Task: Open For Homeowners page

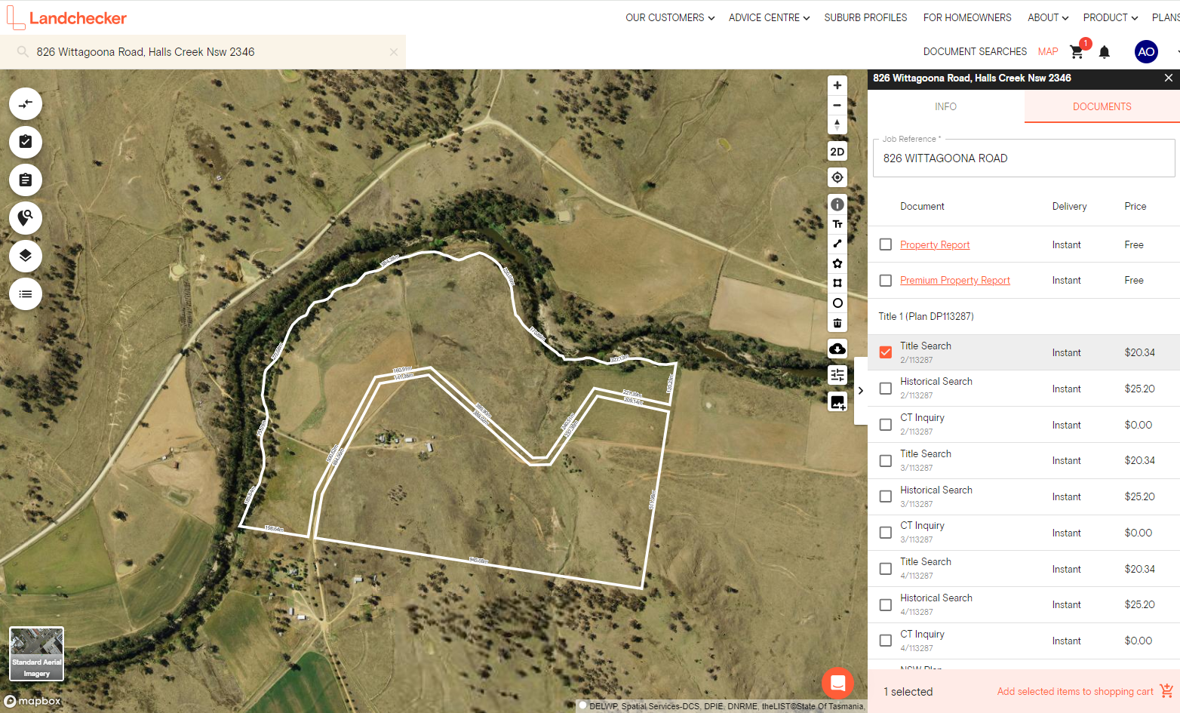Action: [967, 17]
